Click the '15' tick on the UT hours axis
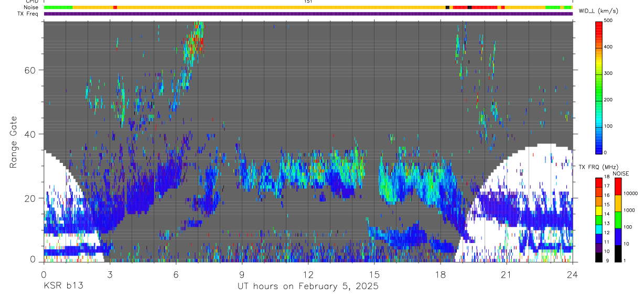This screenshot has height=297, width=644. (374, 274)
